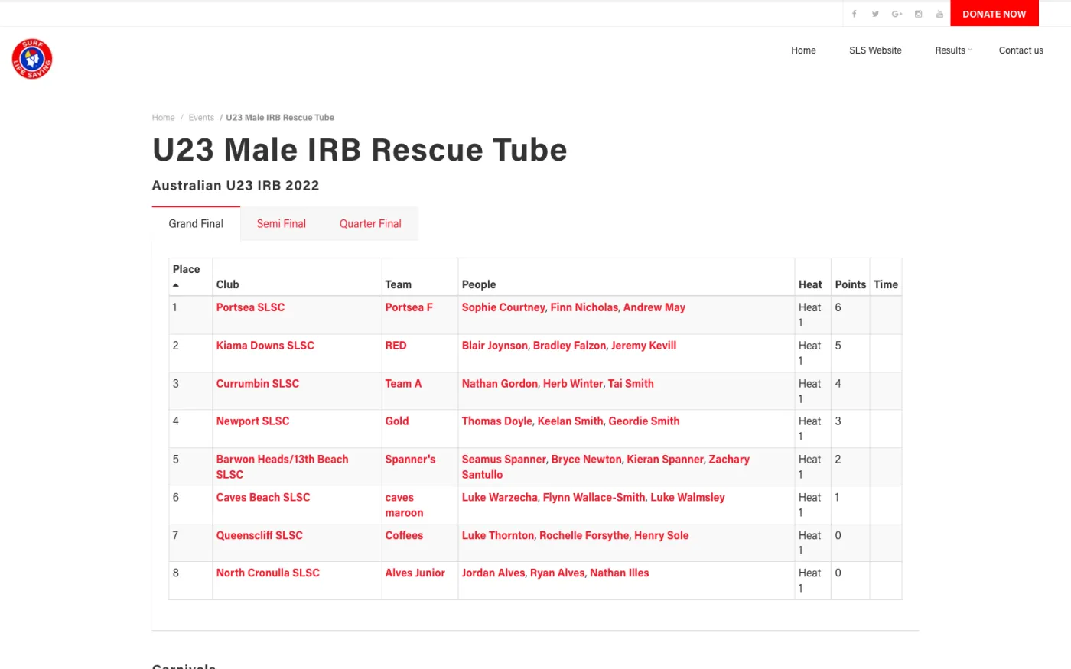
Task: Open Thomas Doyle's profile link
Action: [496, 421]
